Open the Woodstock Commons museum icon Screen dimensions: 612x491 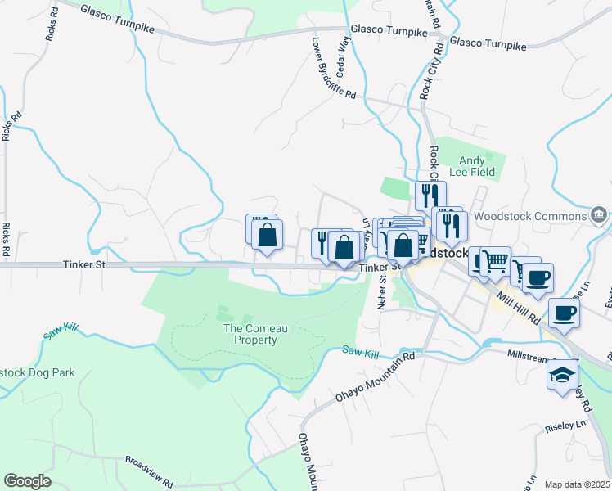[598, 215]
